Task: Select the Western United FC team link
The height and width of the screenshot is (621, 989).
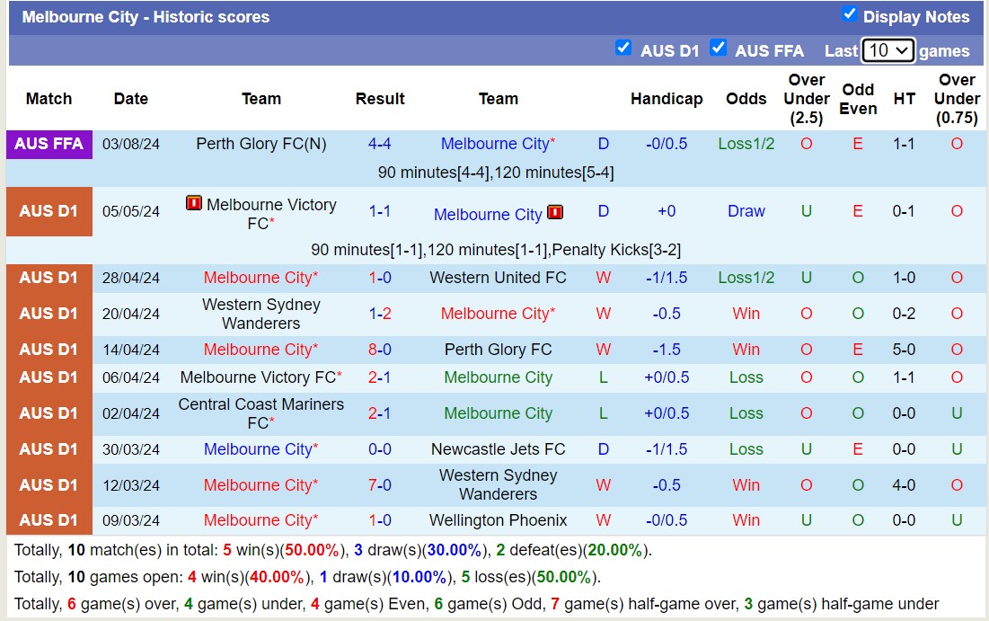Action: (x=498, y=278)
